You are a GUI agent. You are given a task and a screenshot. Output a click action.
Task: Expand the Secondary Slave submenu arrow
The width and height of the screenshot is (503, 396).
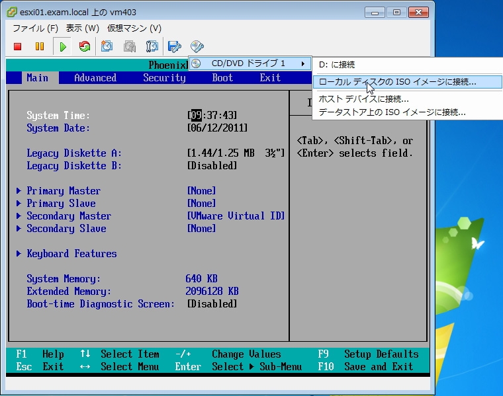coord(19,229)
